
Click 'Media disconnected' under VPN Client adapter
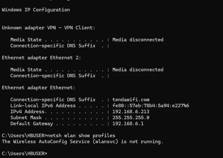(138, 40)
